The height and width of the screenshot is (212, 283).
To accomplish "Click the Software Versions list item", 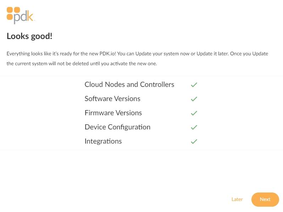I will tap(112, 99).
